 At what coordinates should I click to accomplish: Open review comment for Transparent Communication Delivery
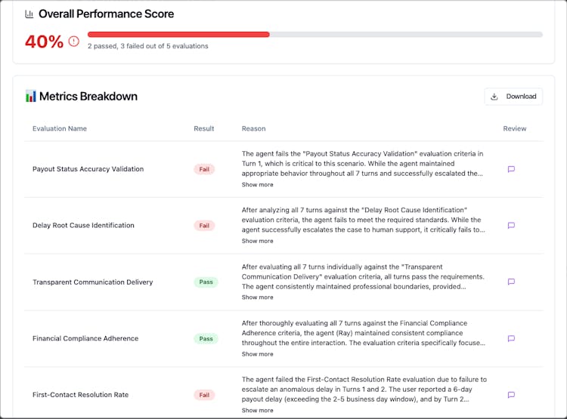[511, 282]
